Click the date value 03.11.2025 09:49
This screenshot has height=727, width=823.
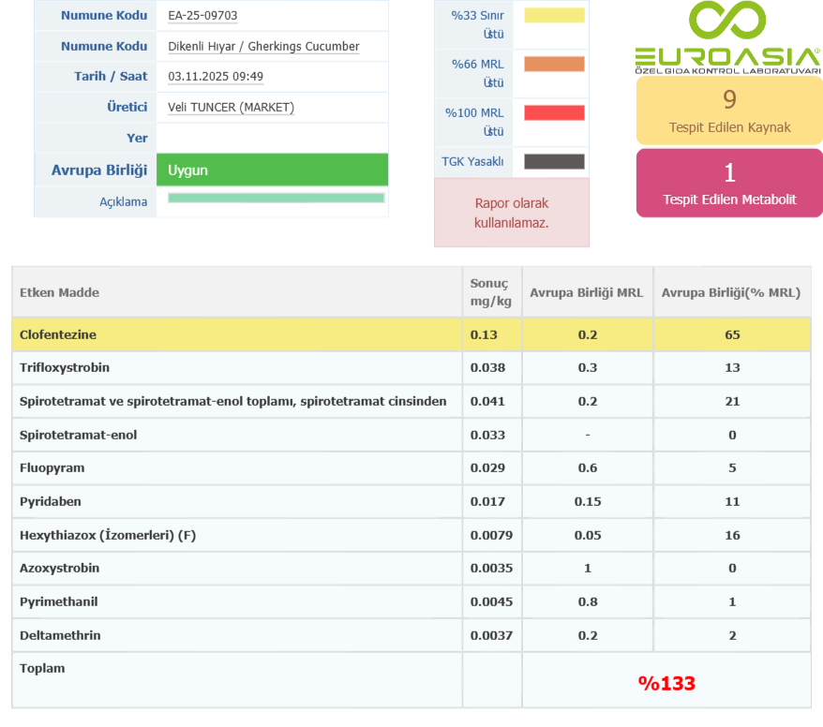216,77
